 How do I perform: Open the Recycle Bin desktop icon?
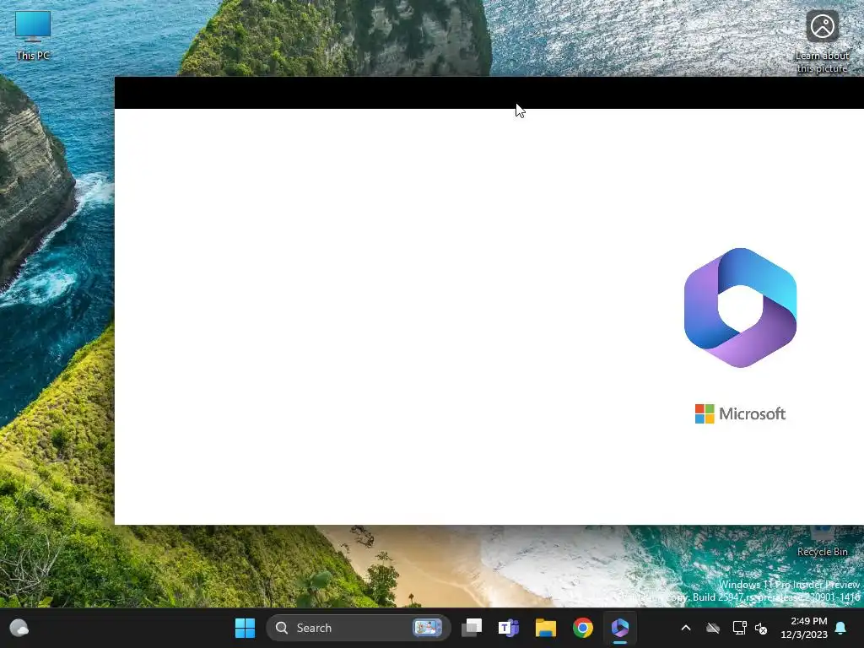(x=822, y=543)
